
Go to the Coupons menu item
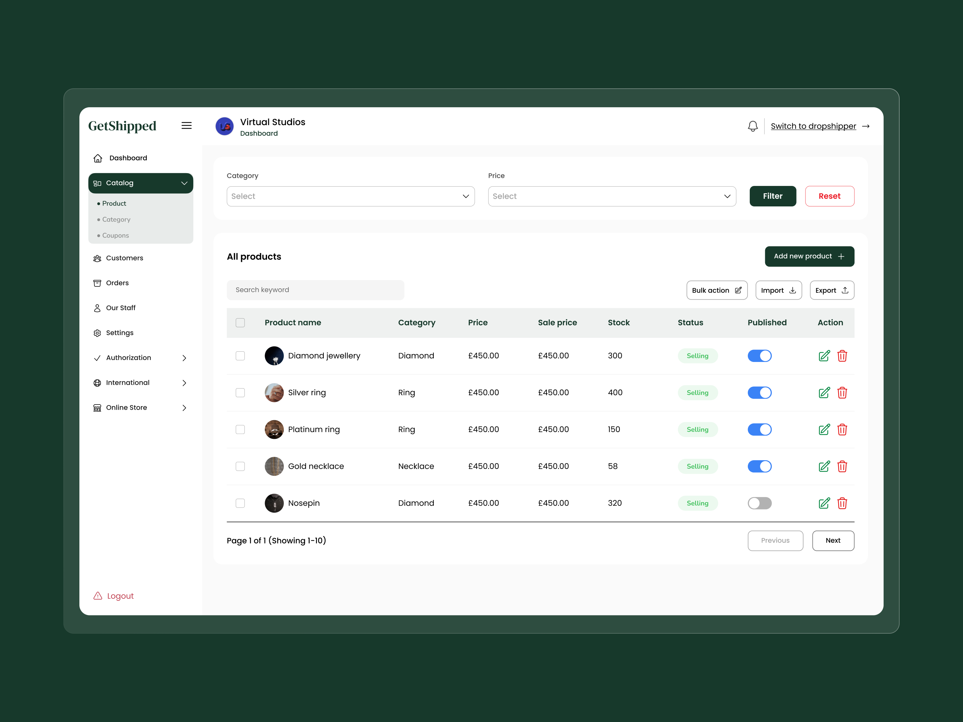[115, 235]
